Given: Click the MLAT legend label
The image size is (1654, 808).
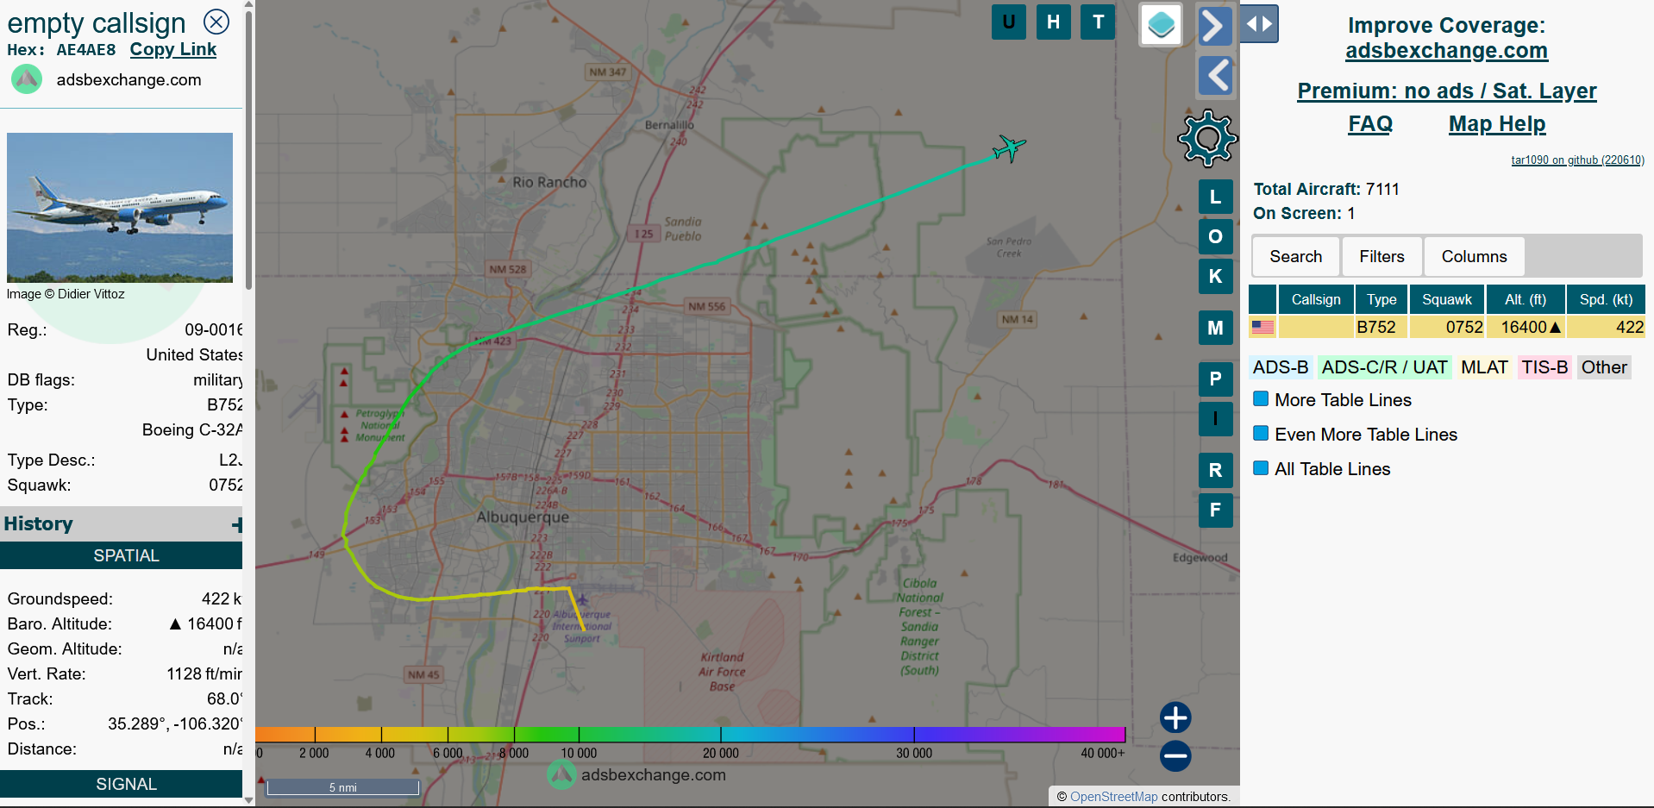Looking at the screenshot, I should (1484, 367).
